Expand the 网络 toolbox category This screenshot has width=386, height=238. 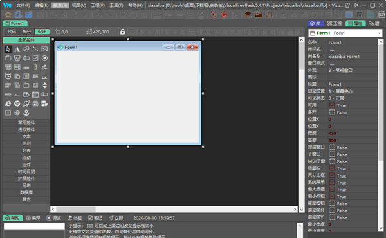[26, 186]
